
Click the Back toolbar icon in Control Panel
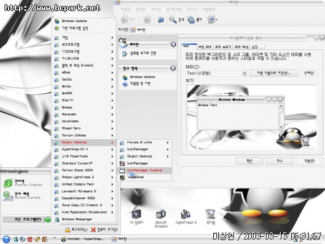(124, 20)
